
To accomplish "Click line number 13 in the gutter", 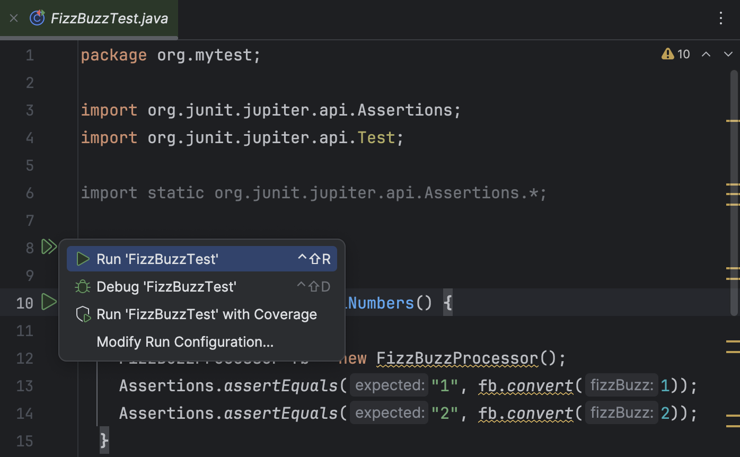I will click(24, 385).
